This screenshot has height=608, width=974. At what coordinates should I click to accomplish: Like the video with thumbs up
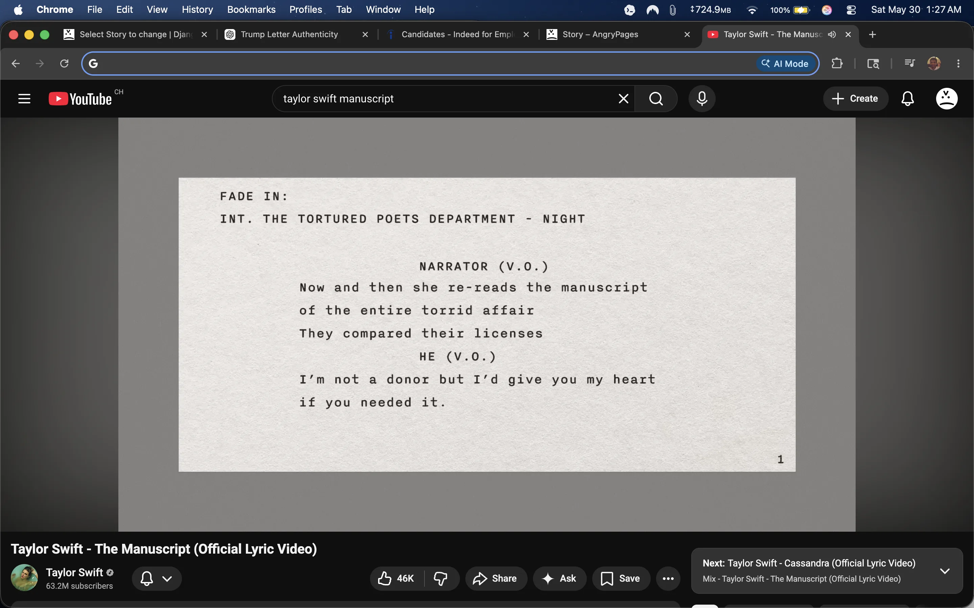[396, 578]
